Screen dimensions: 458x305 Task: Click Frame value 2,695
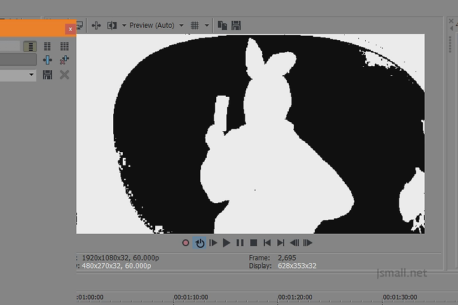pos(287,258)
